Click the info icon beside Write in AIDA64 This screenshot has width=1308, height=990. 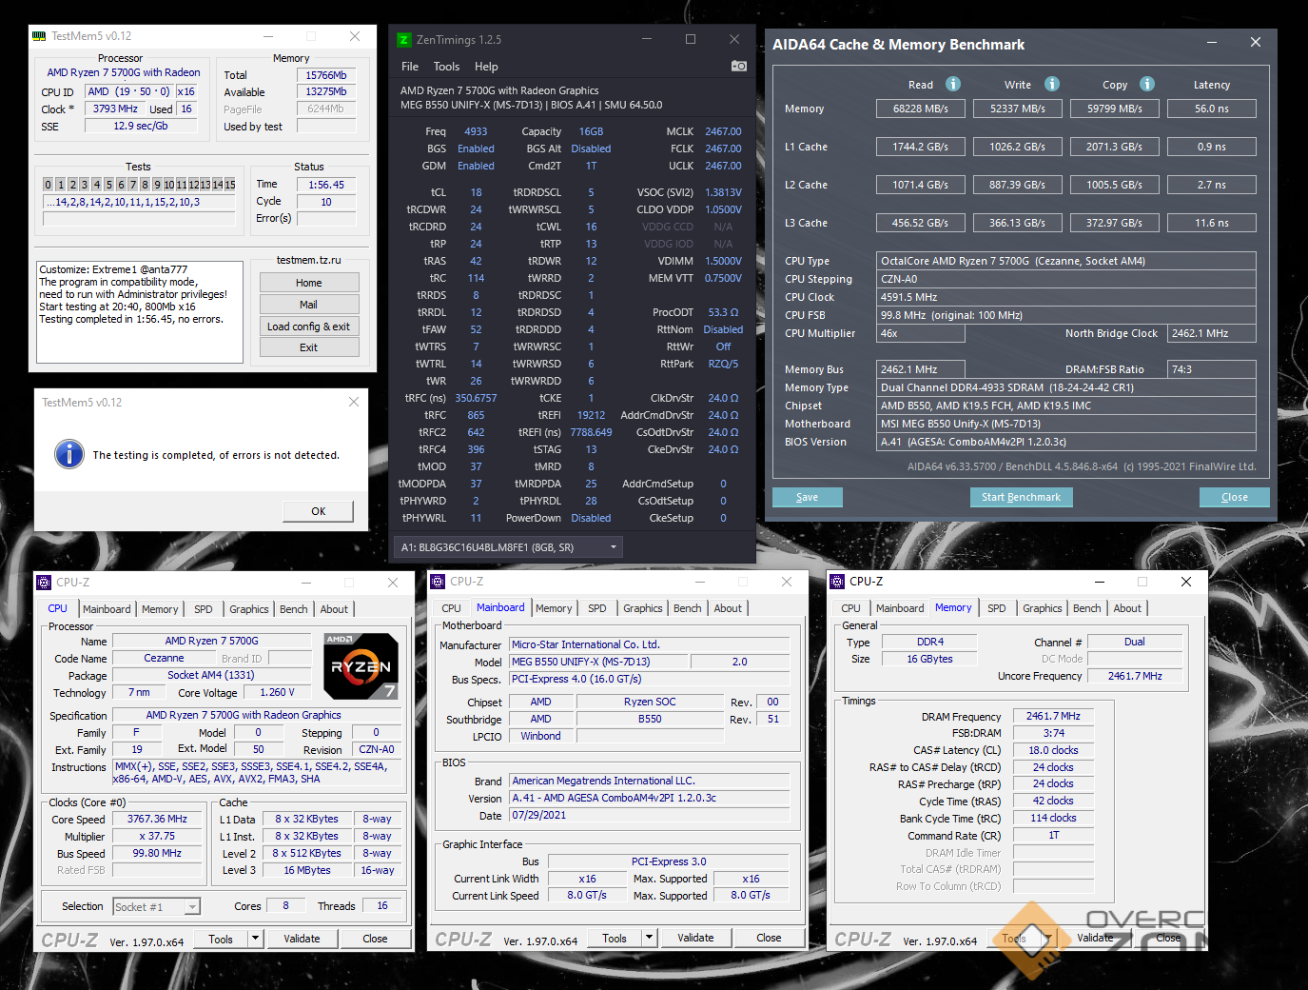1052,84
